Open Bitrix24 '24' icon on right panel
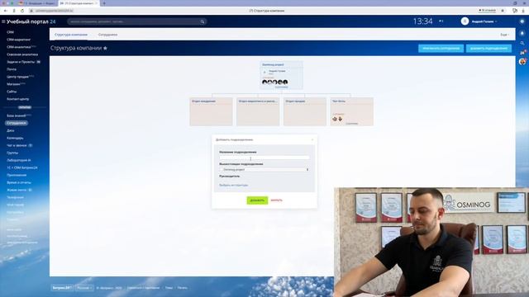Viewport: 529px width, 297px height. [522, 53]
